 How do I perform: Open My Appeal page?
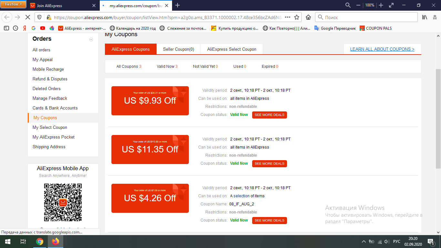coord(43,59)
